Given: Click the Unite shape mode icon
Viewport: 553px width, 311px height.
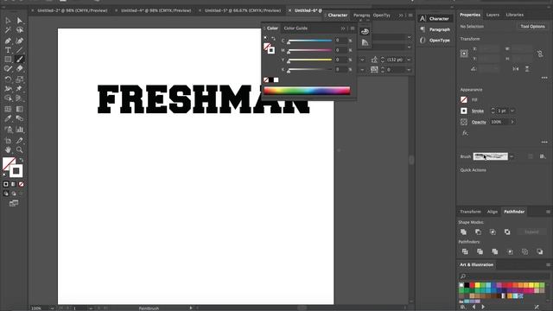Looking at the screenshot, I should (463, 232).
